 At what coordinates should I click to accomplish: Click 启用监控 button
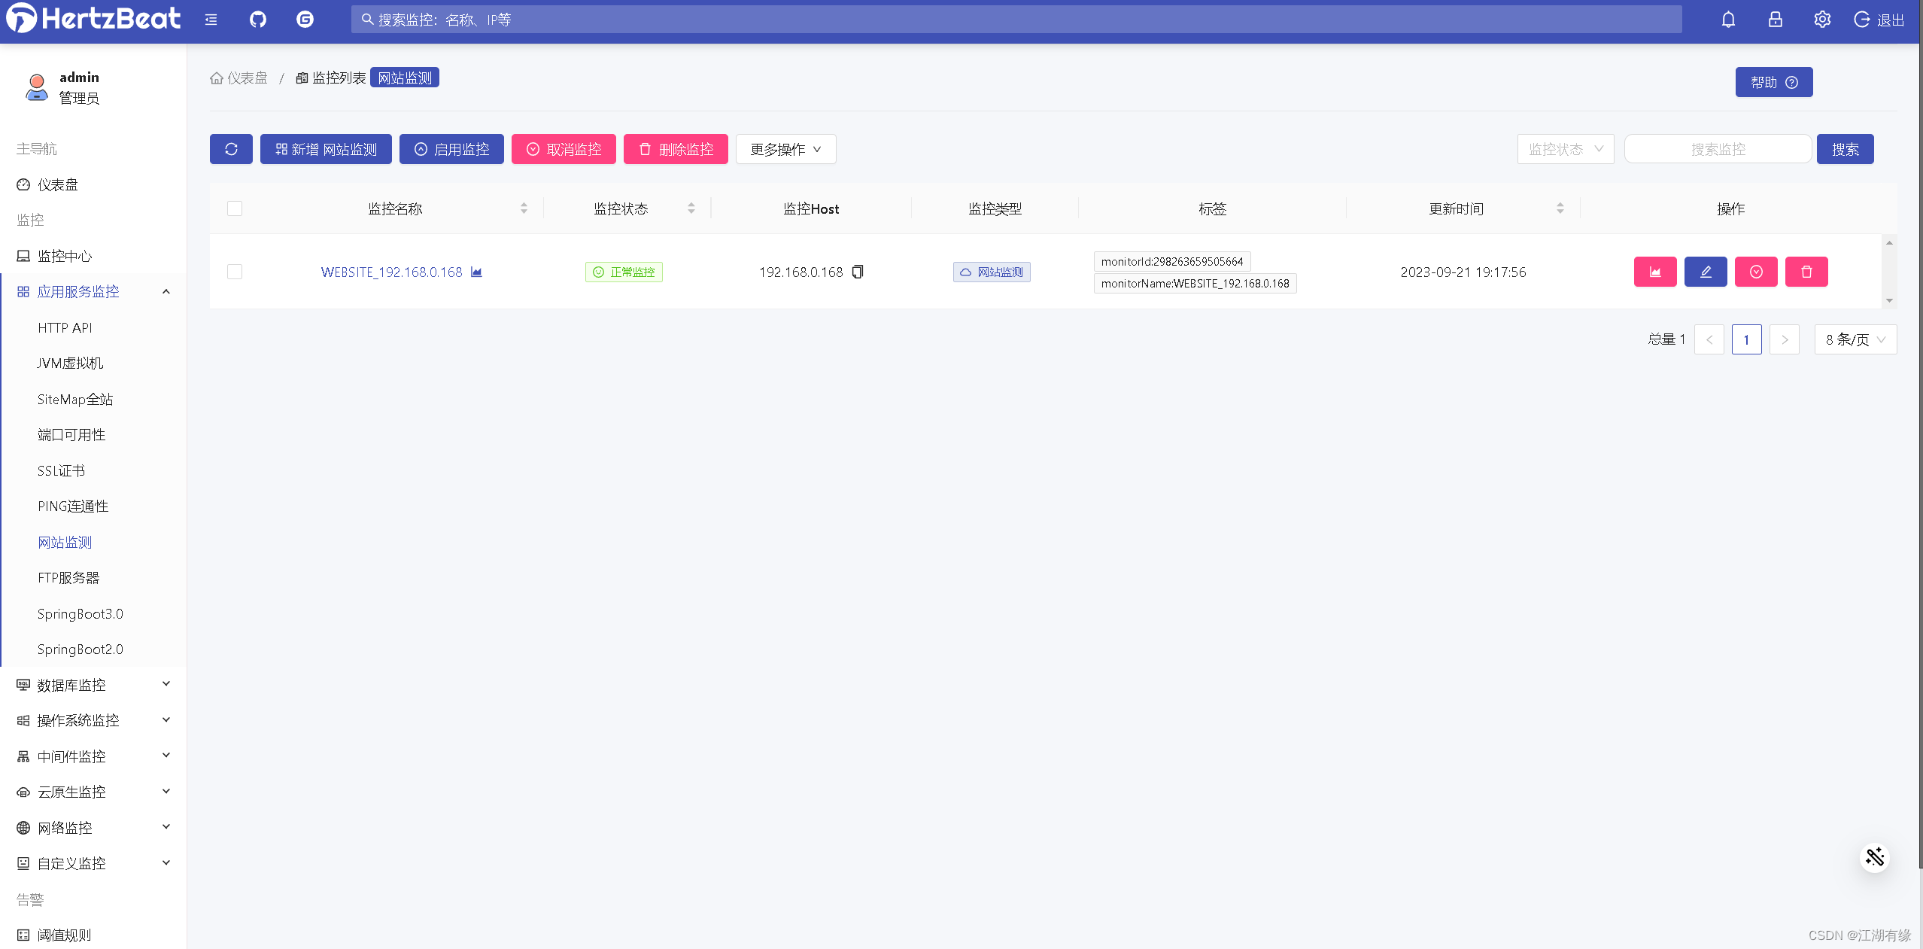[x=451, y=149]
